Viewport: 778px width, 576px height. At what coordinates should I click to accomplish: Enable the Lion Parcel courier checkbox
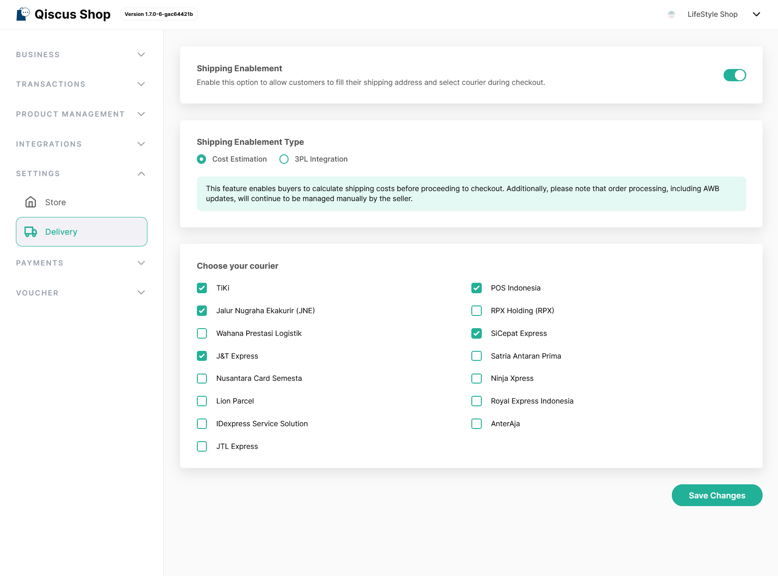pos(202,401)
